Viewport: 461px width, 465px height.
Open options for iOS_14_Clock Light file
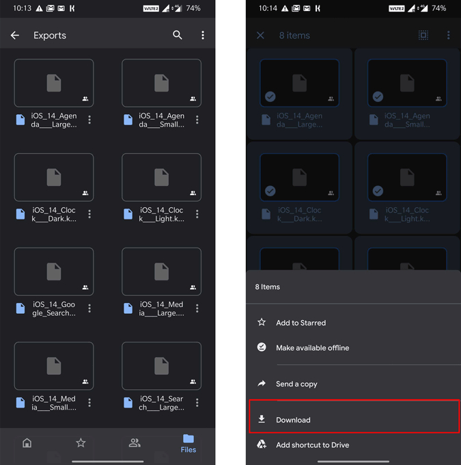[197, 214]
